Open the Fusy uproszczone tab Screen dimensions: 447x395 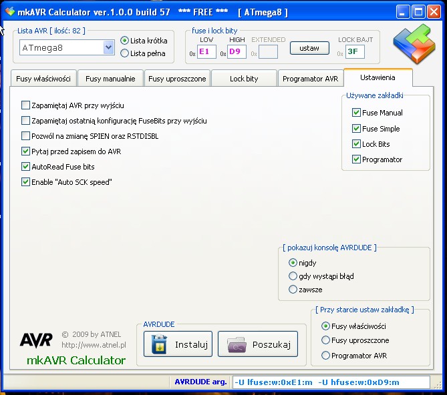(x=177, y=78)
